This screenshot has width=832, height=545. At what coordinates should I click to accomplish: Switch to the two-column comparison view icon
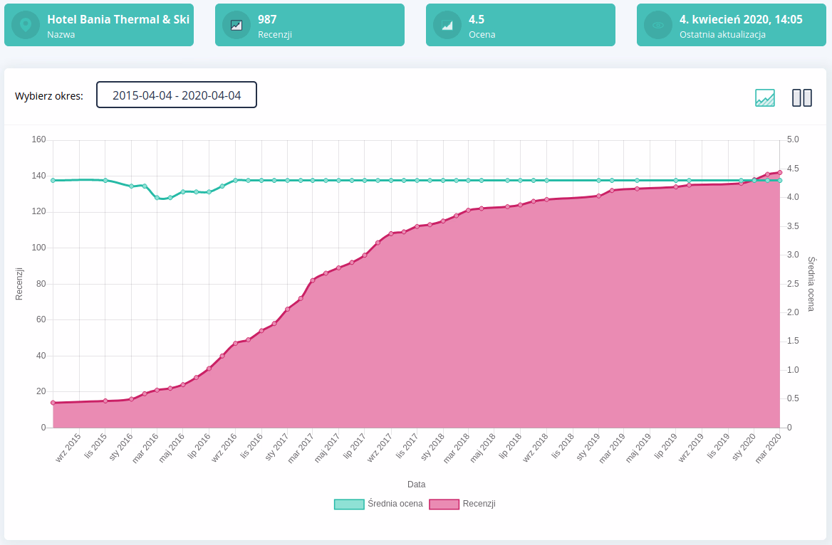tap(802, 97)
